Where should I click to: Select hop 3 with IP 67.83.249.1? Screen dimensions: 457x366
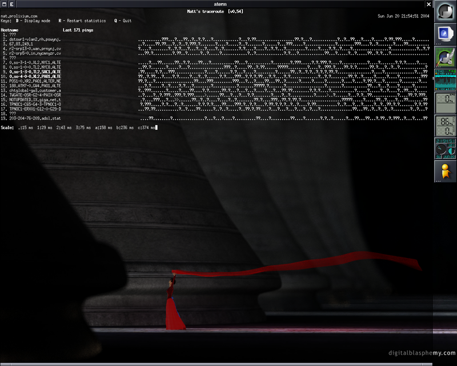18,44
